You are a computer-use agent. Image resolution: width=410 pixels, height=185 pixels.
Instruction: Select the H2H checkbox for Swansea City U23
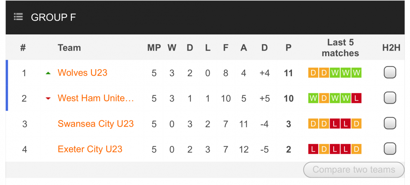(x=390, y=123)
